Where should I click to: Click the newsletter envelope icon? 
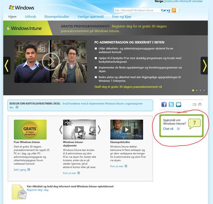point(19,192)
